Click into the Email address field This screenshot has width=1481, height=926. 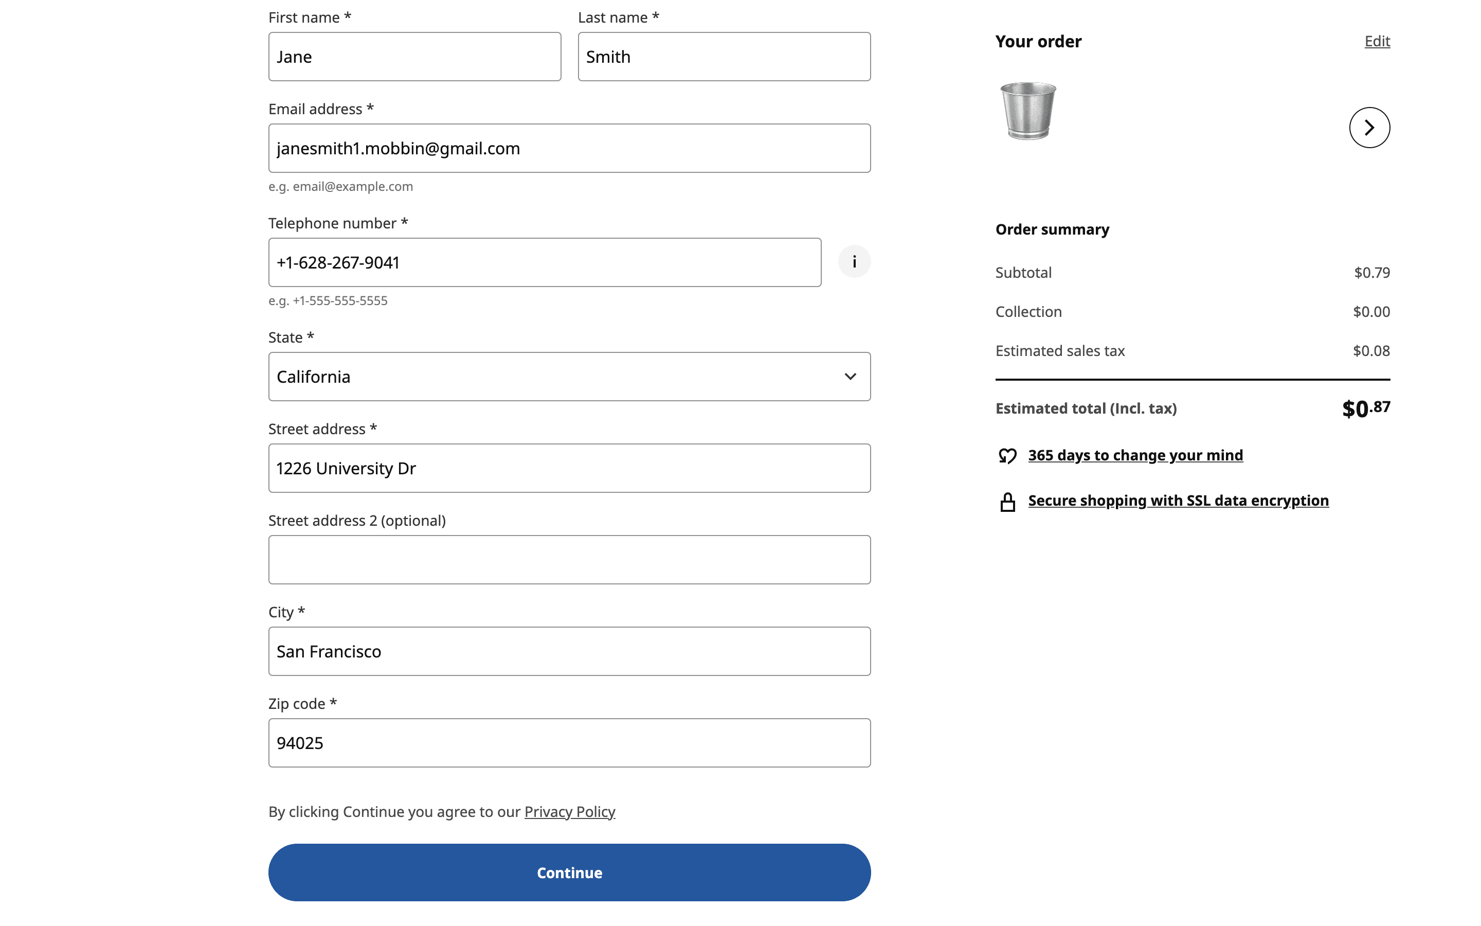pos(569,148)
